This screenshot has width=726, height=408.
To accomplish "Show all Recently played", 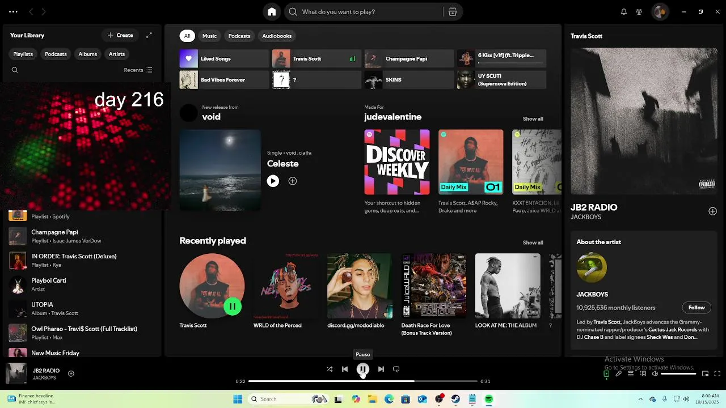I will click(x=533, y=243).
